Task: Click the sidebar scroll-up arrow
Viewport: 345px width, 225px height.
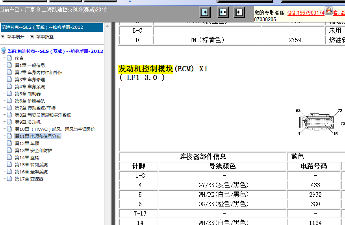Action: [x=108, y=26]
